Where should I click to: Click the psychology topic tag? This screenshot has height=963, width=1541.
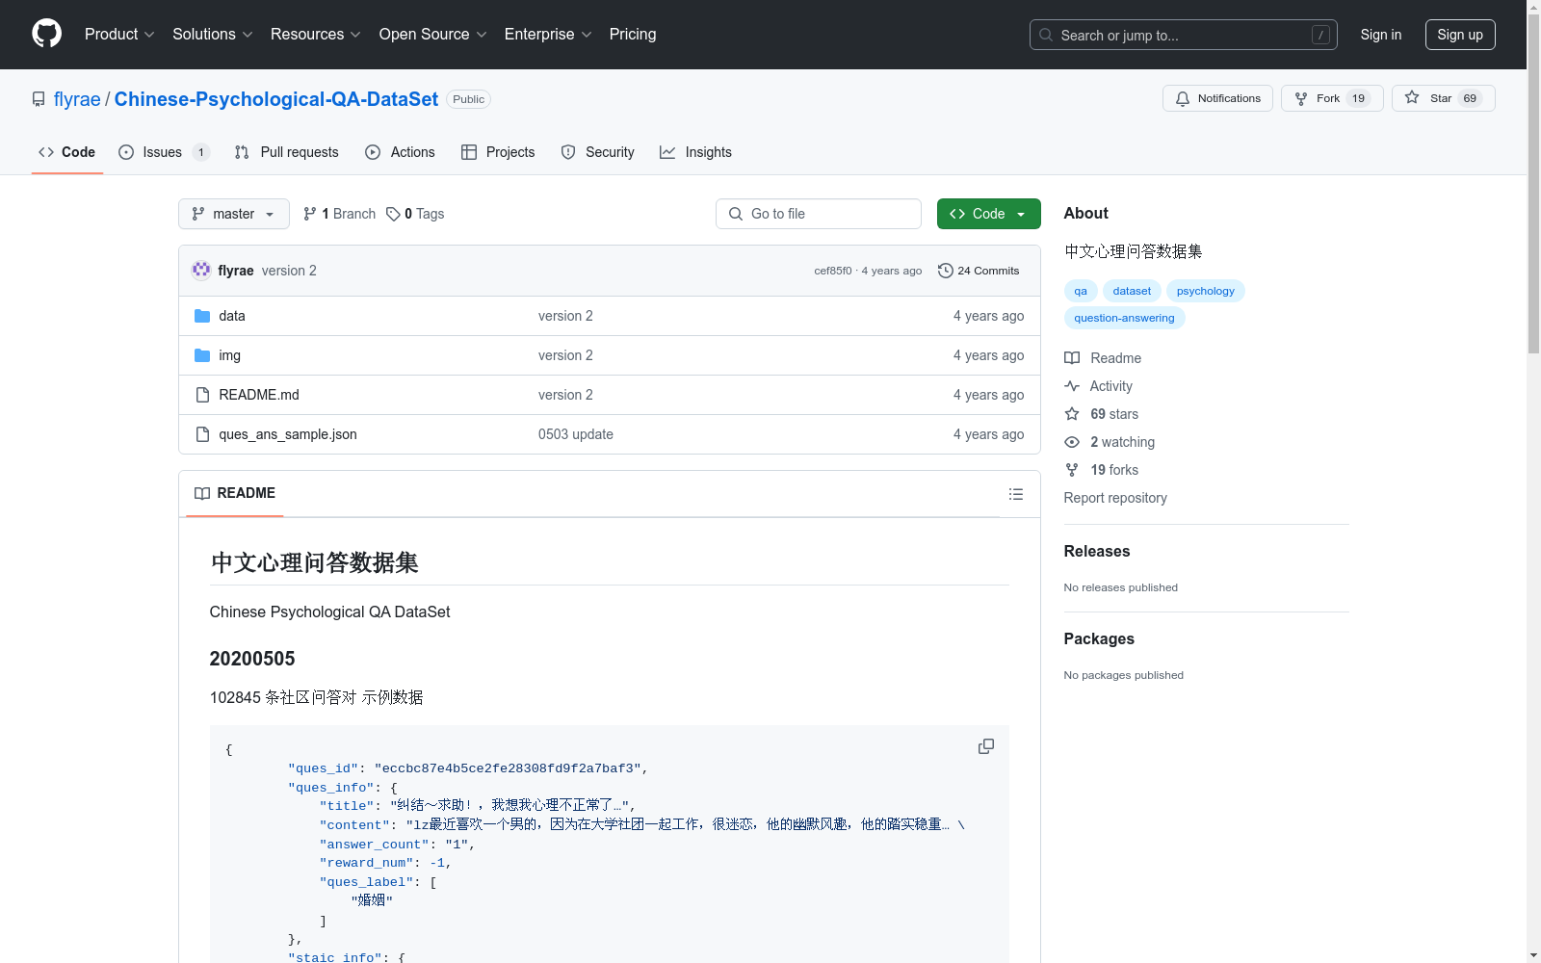pos(1205,291)
